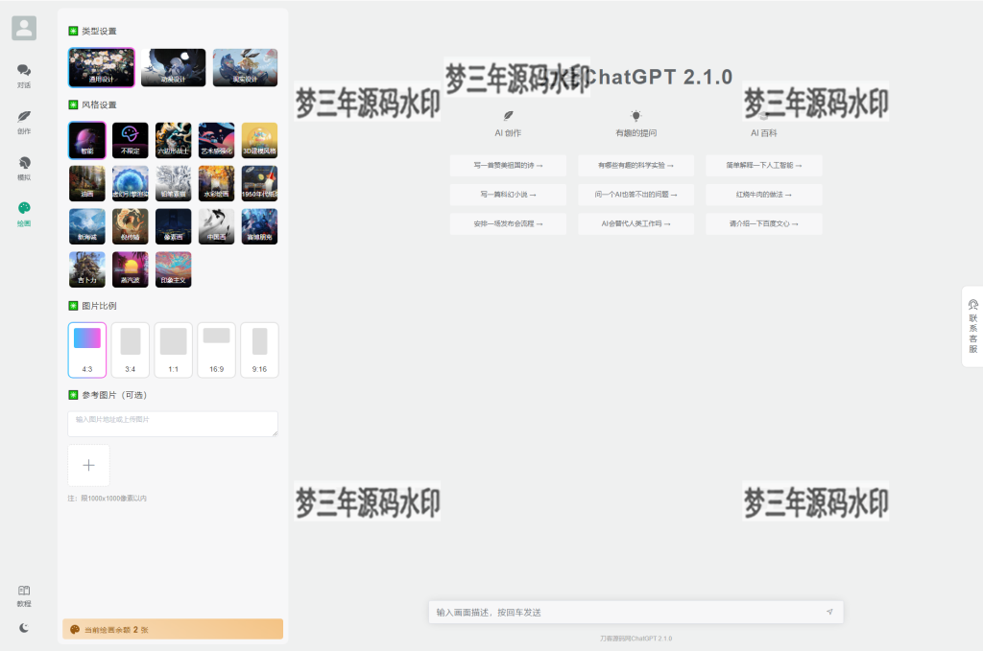This screenshot has width=983, height=651.
Task: Choose the 六边形战士 style thumbnail
Action: (173, 140)
